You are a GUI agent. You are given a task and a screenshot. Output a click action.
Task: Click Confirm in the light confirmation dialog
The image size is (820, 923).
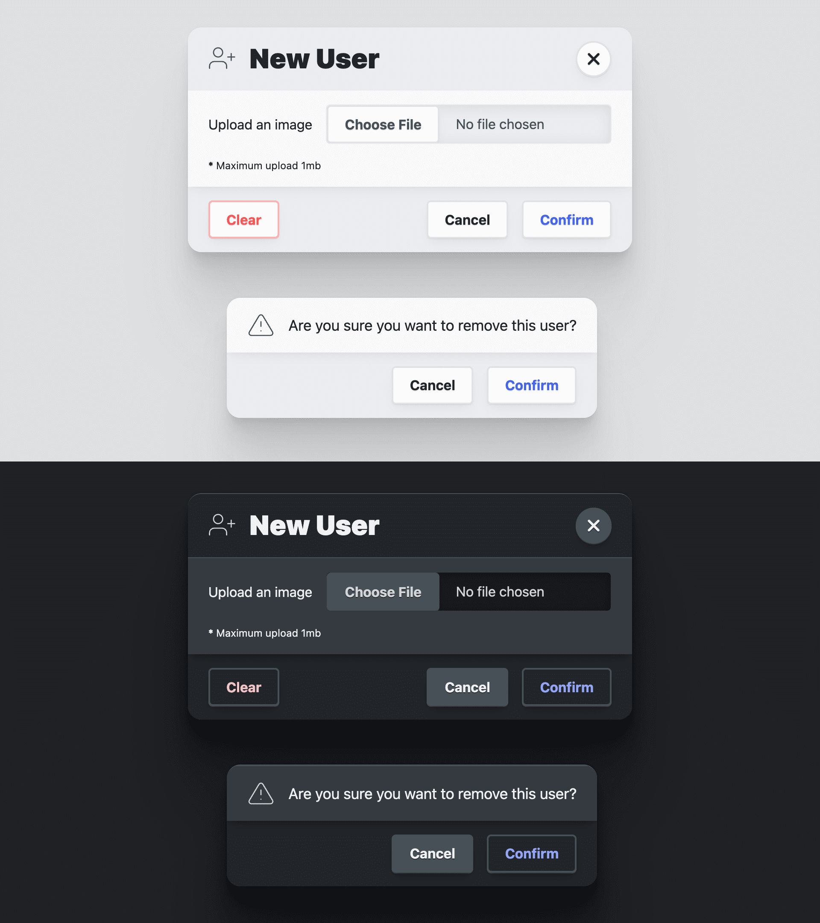coord(532,385)
